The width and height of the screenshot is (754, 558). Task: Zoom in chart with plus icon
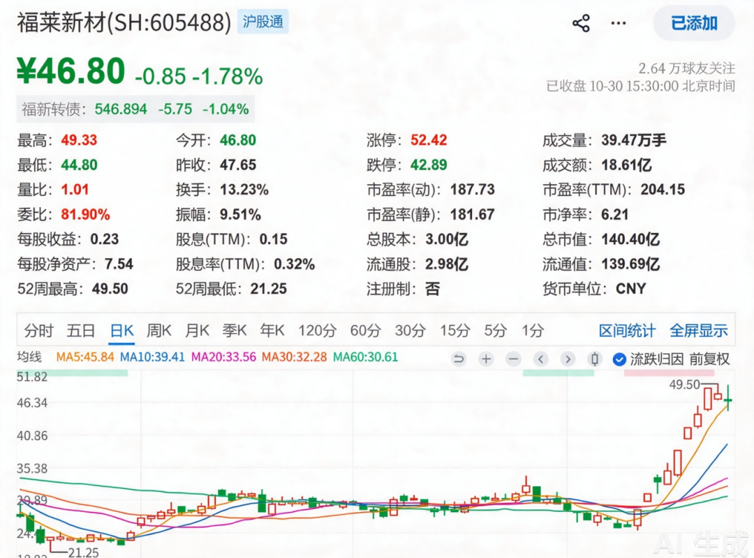[486, 359]
